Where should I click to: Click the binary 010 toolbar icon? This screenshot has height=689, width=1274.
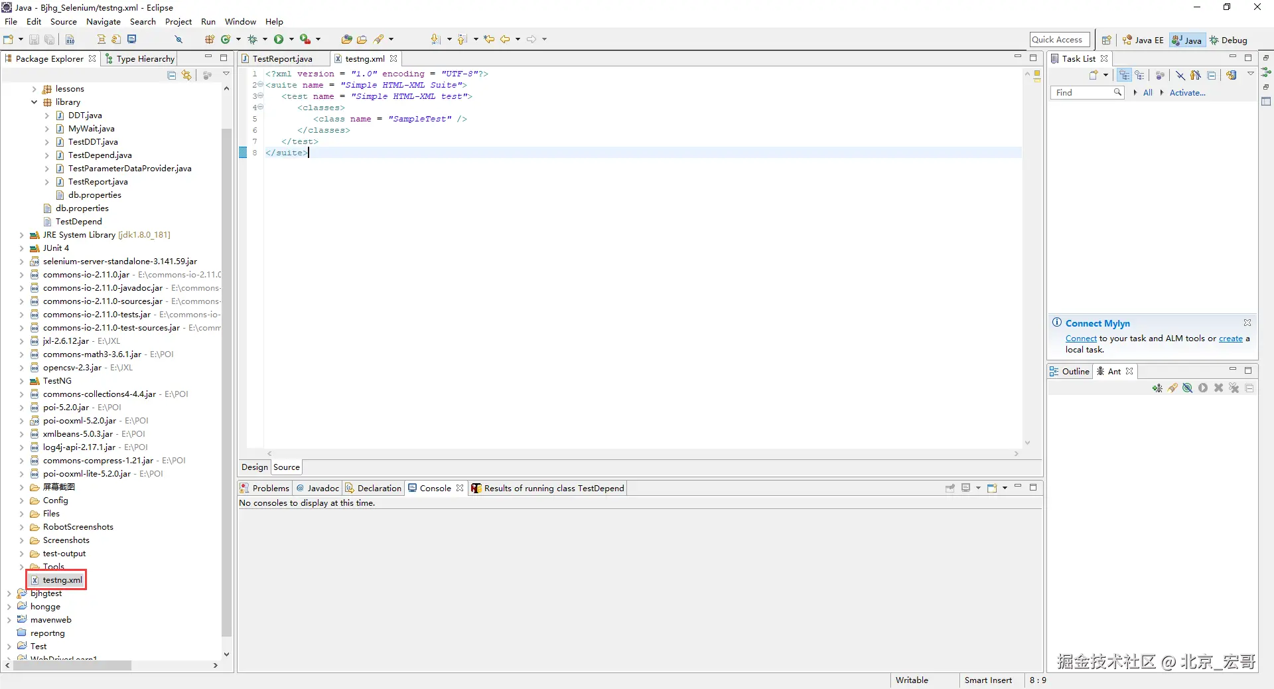coord(70,39)
